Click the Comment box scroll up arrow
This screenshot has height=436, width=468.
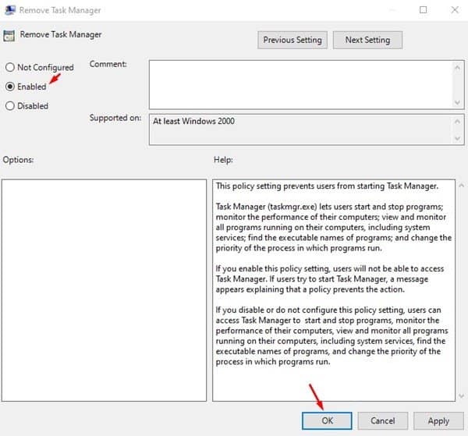point(457,68)
